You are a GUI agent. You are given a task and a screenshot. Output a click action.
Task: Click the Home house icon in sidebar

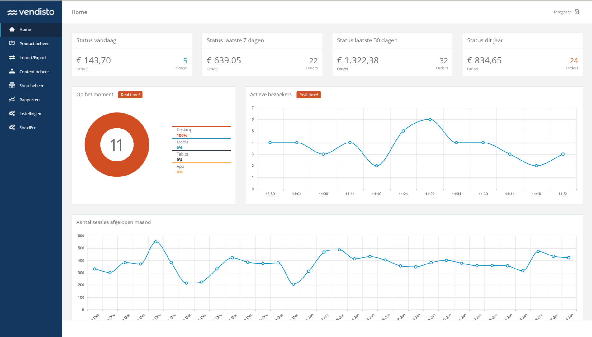pos(12,29)
